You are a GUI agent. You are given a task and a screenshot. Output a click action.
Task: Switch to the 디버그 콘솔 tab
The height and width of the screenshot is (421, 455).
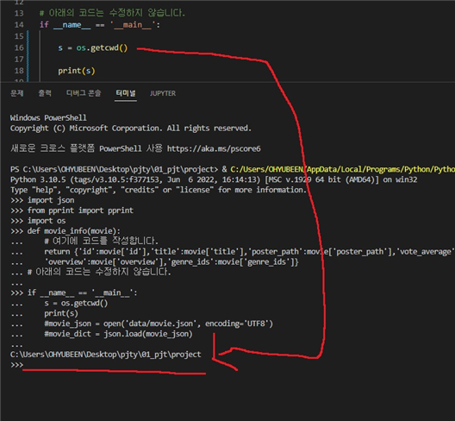(84, 93)
